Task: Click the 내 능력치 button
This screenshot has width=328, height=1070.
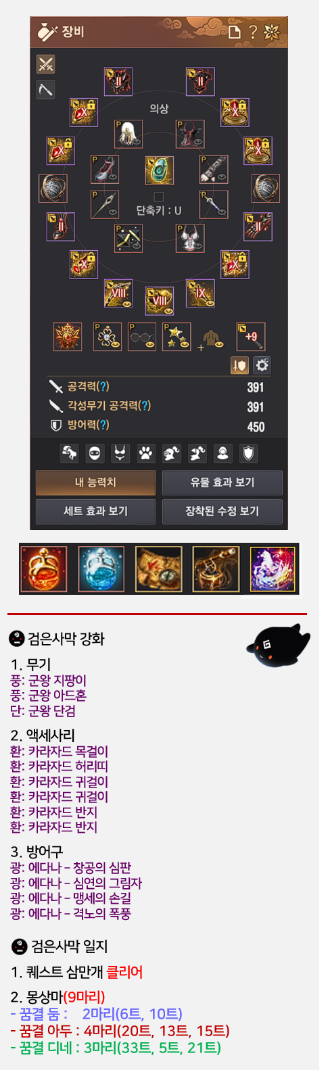Action: coord(95,483)
